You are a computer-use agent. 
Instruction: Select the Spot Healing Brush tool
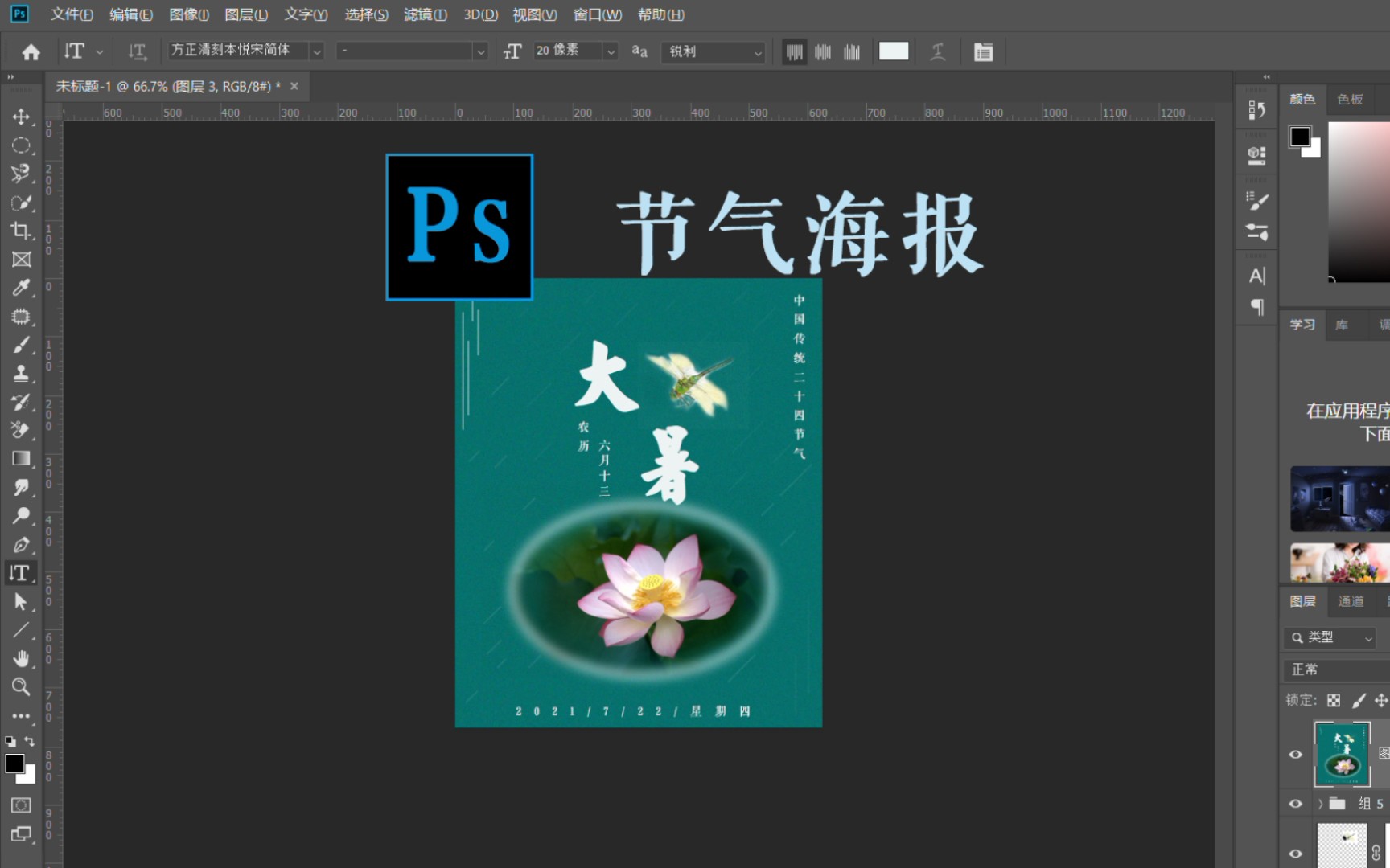click(x=21, y=317)
